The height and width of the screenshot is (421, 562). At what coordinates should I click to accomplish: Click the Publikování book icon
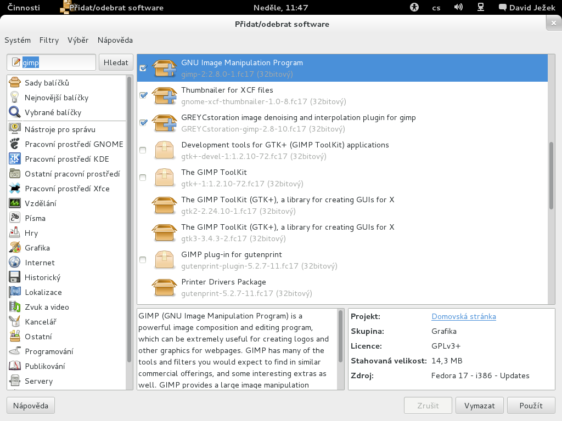tap(15, 366)
